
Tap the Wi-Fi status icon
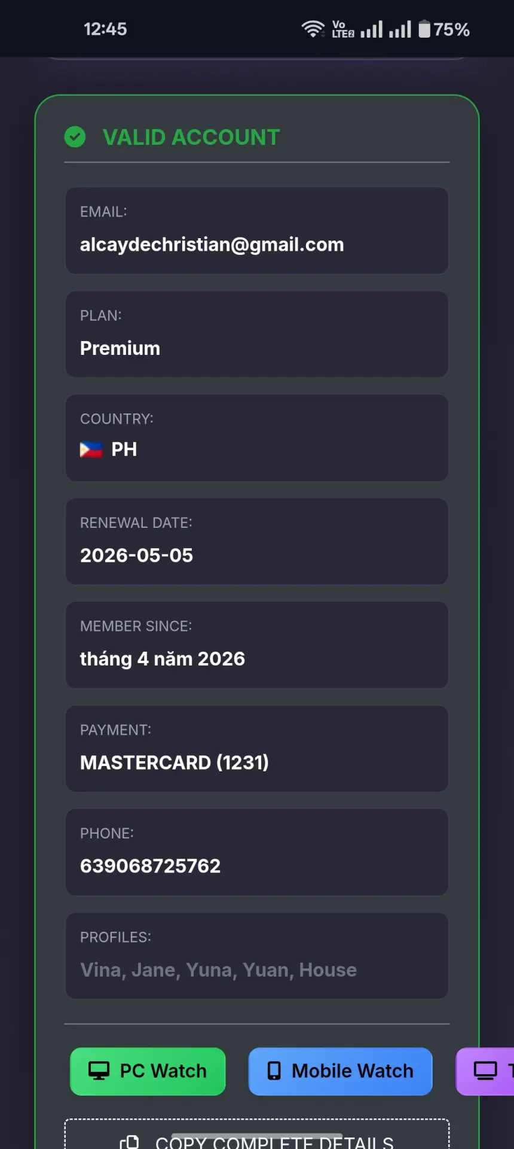click(x=313, y=29)
